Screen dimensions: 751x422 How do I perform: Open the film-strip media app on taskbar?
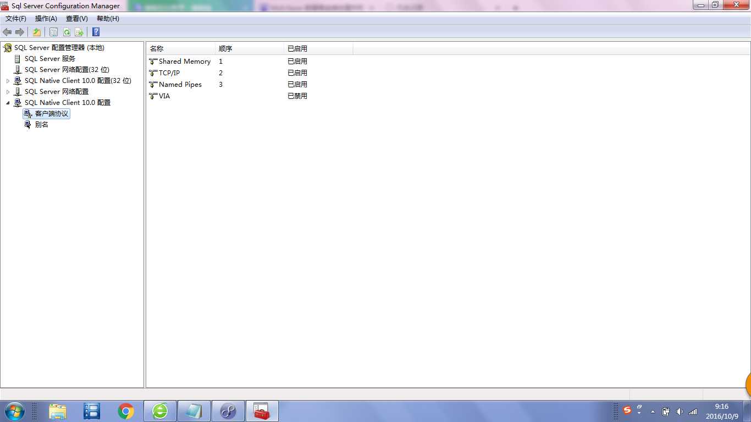91,411
